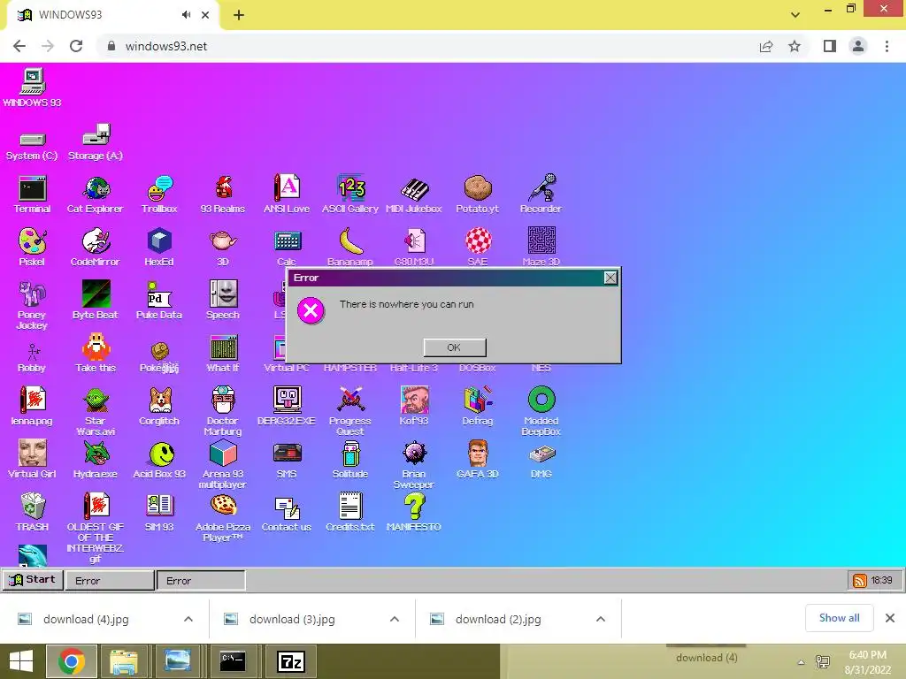906x679 pixels.
Task: Reload the windows93.net page
Action: [x=76, y=46]
